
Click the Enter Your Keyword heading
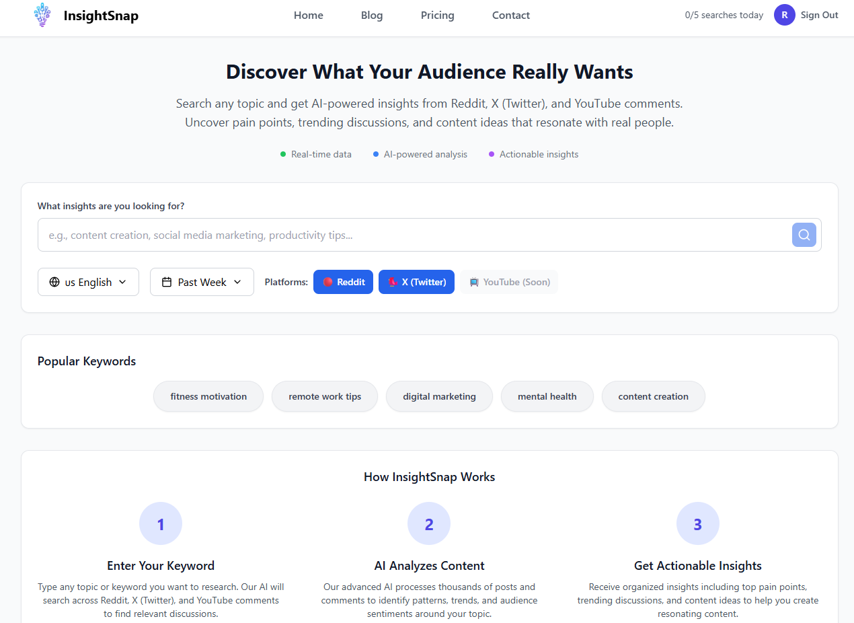tap(161, 566)
